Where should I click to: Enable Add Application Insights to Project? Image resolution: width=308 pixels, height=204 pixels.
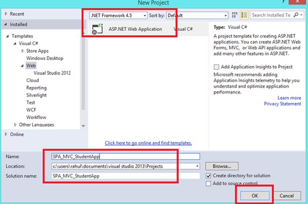tap(216, 67)
